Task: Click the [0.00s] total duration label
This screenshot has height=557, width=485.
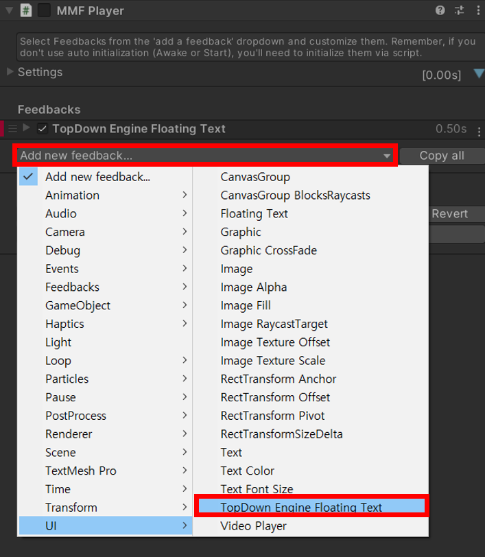Action: click(x=442, y=75)
